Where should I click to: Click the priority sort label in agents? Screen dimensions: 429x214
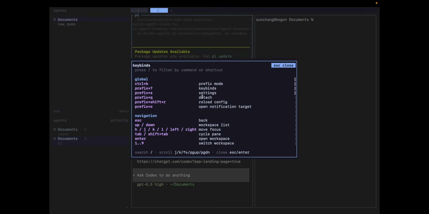tap(119, 120)
